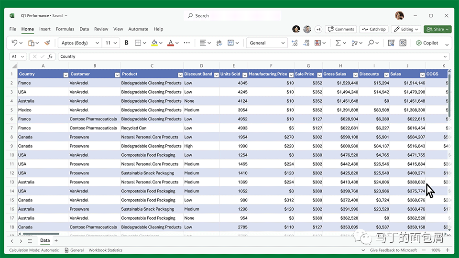Decrease decimal places

click(306, 43)
